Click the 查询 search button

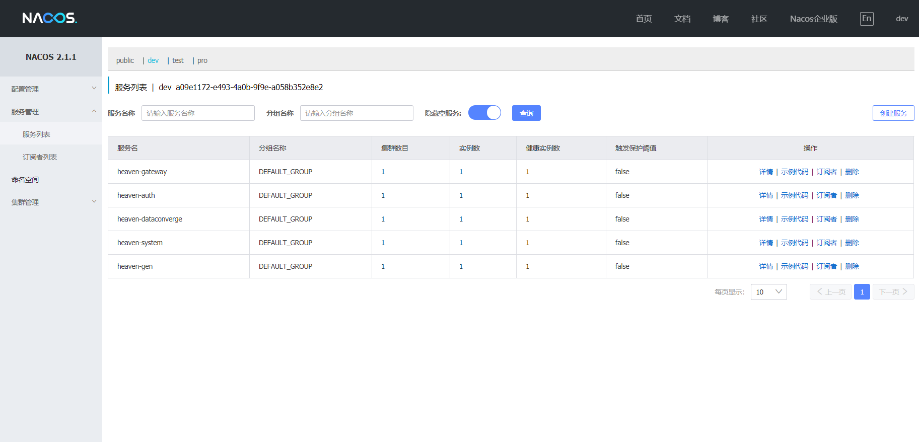(526, 113)
